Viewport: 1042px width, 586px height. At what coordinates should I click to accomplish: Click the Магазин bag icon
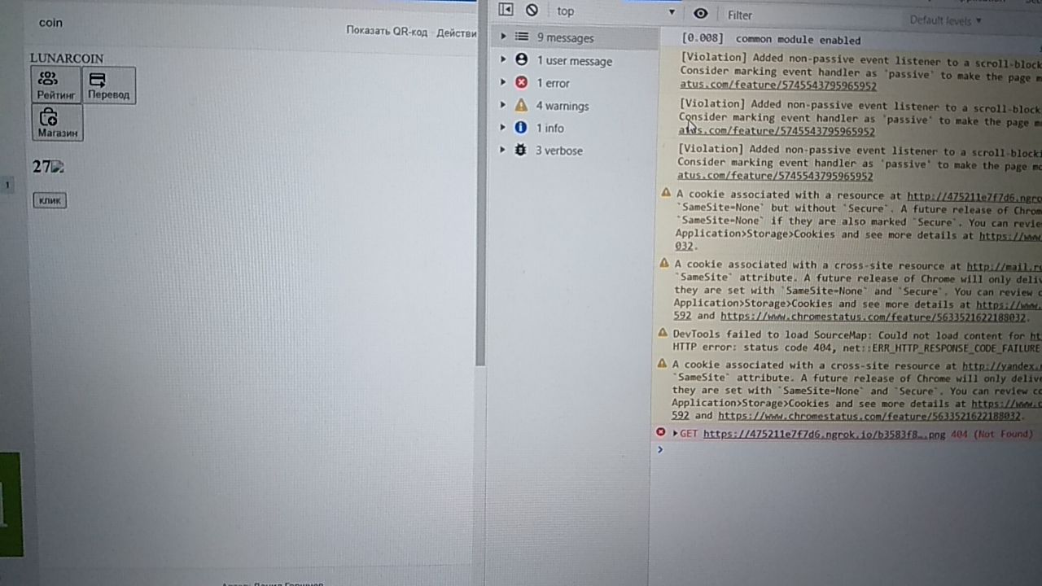pyautogui.click(x=49, y=117)
